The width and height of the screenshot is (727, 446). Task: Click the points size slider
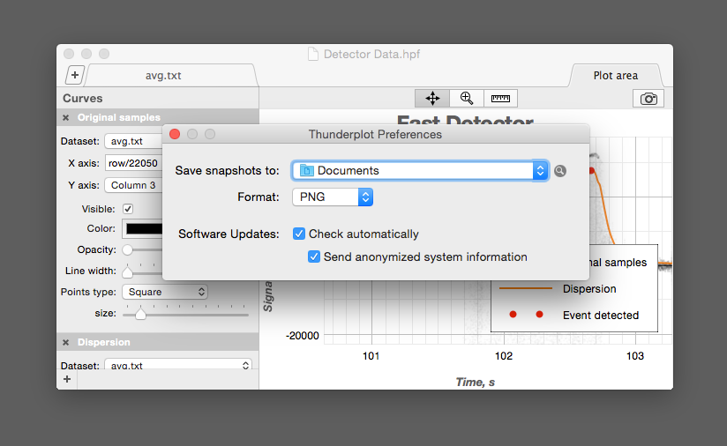(x=187, y=313)
